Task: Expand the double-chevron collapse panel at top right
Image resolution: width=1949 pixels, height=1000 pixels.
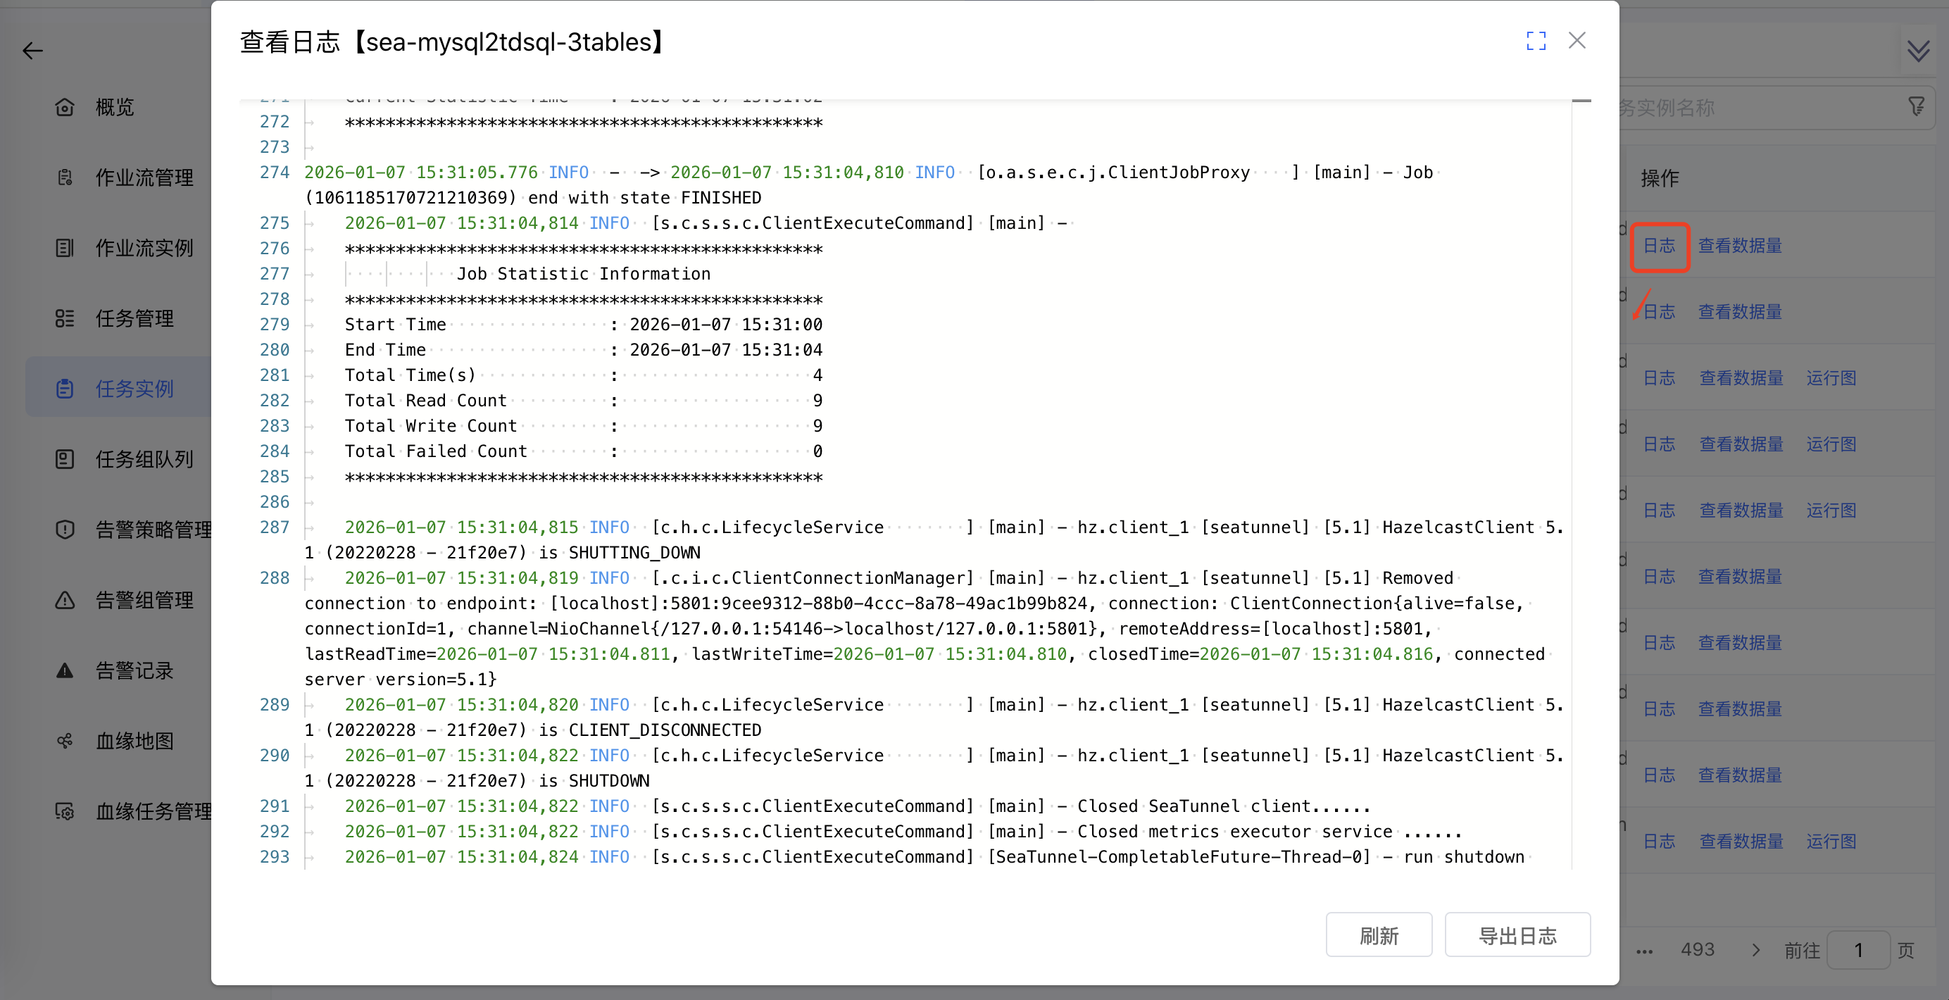Action: 1918,51
